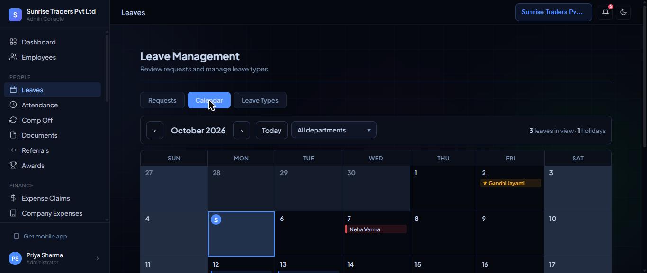Click the Employees people icon
Screen dimensions: 647x273
click(13, 57)
